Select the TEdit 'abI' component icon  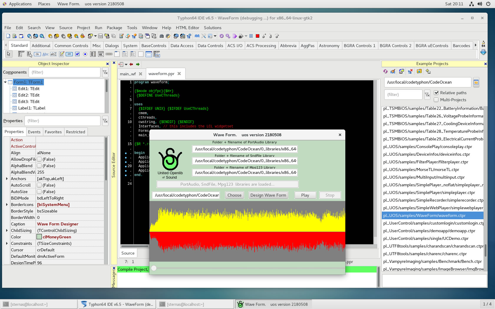pos(53,54)
